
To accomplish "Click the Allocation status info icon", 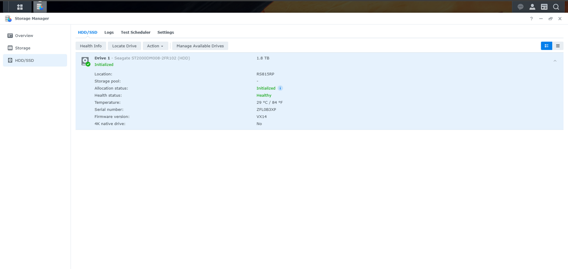I will (280, 88).
